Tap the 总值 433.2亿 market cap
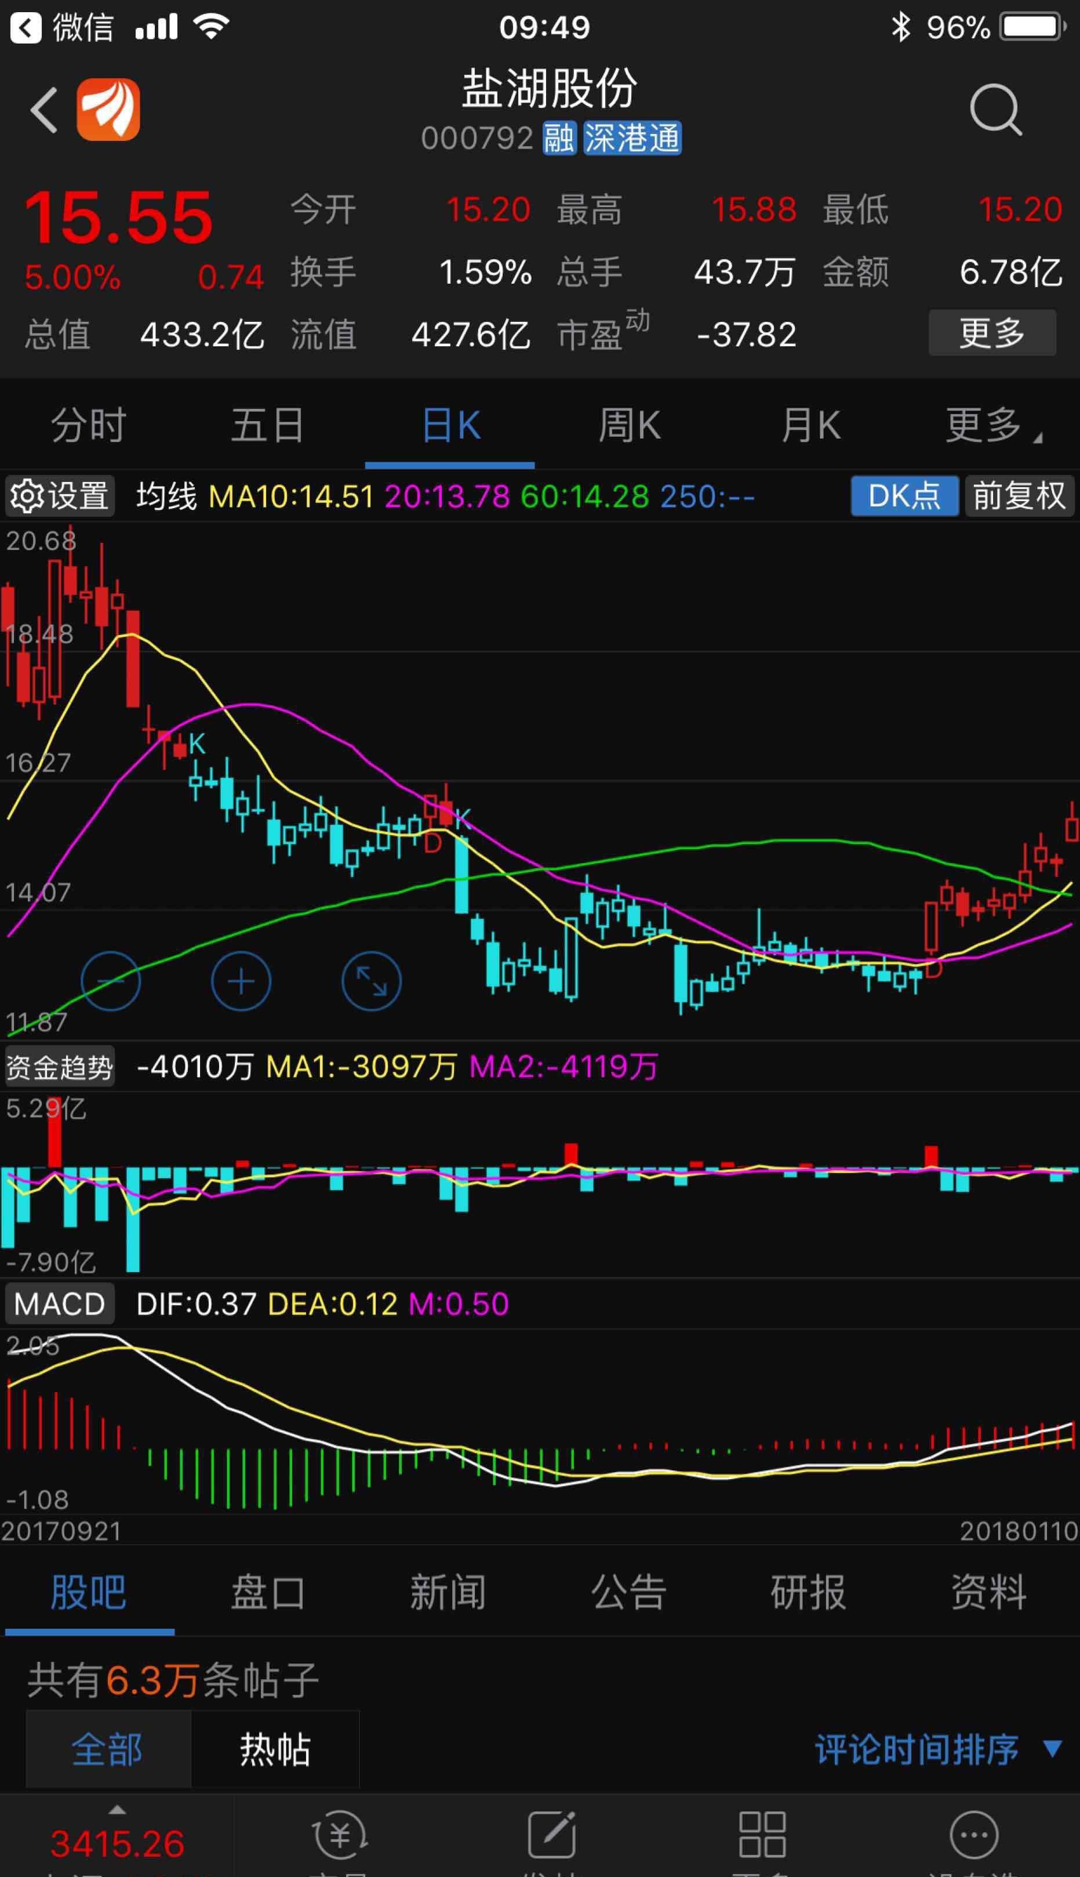 click(145, 334)
